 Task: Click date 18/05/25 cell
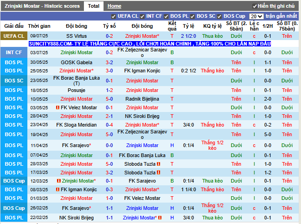pos(39,90)
